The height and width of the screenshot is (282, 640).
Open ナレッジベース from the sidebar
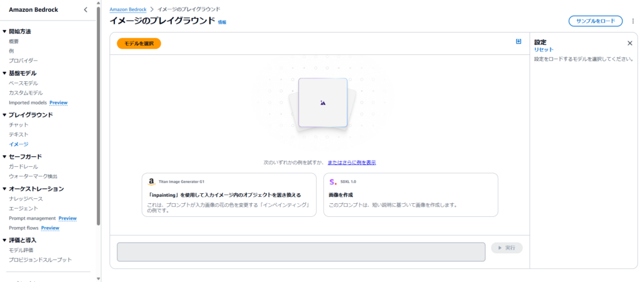[x=26, y=198]
